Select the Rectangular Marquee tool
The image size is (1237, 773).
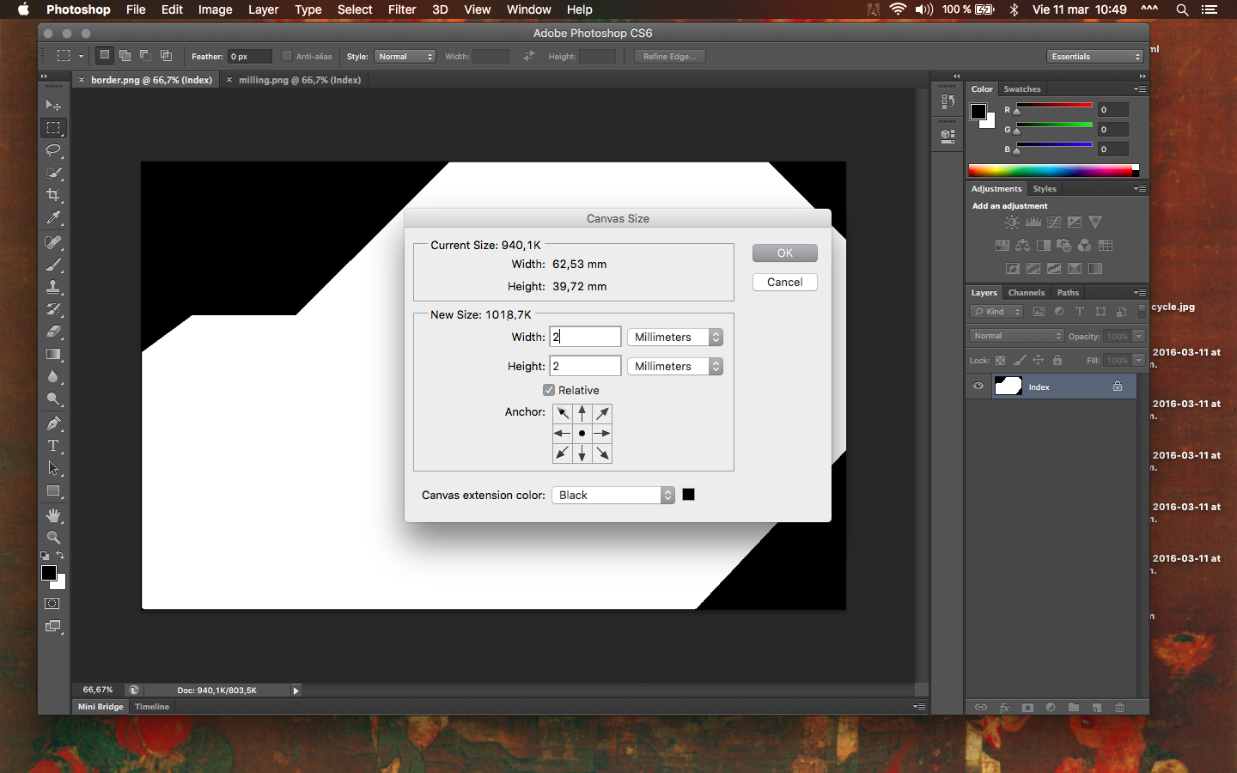click(x=53, y=128)
